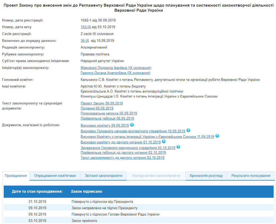Open agenda link 36-IX
The width and height of the screenshot is (276, 224).
pos(85,41)
